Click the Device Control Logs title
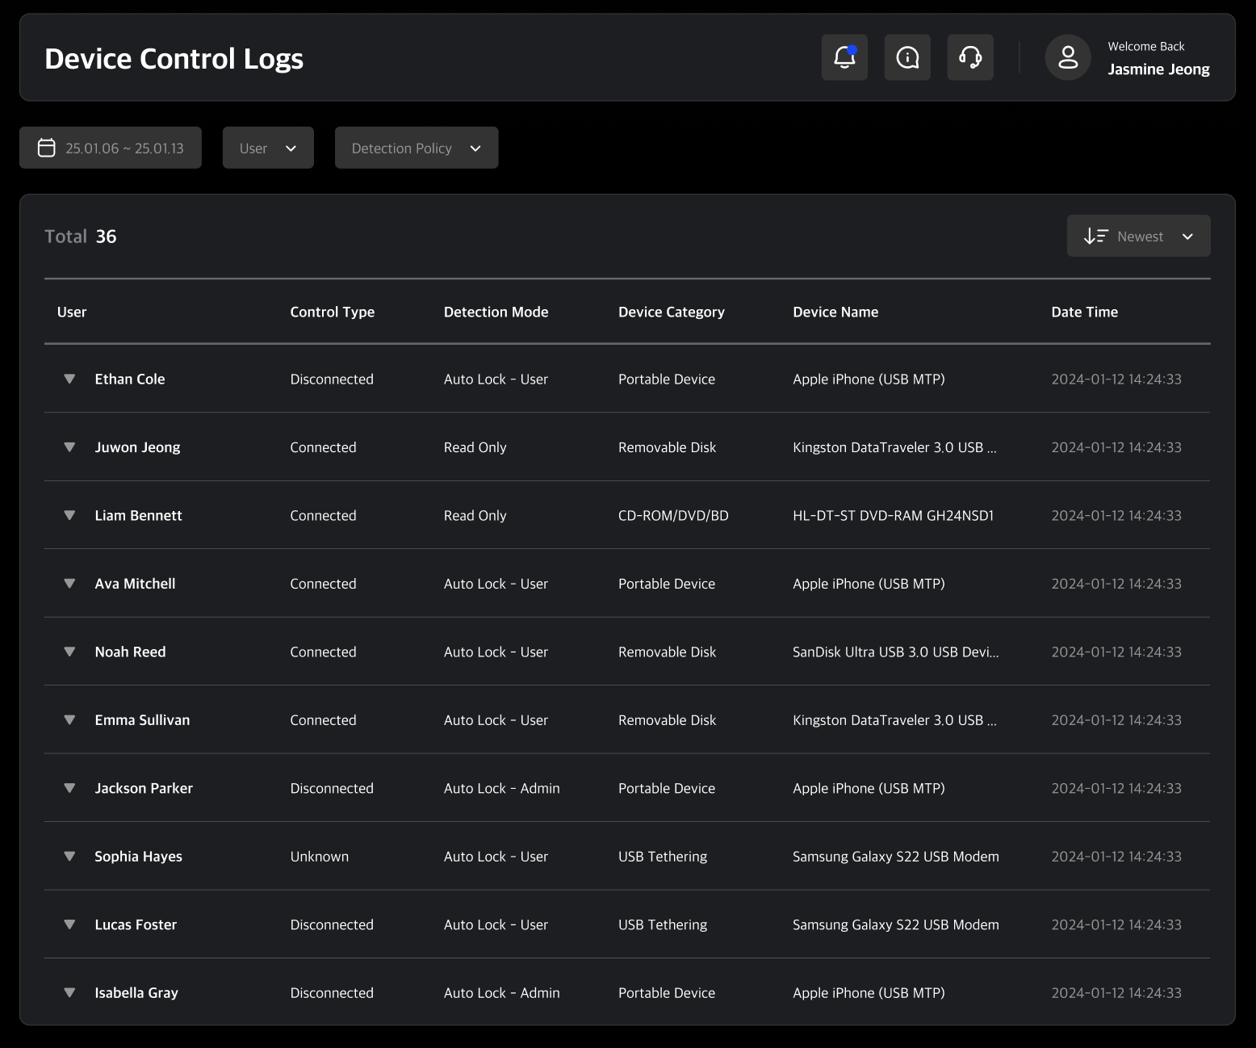1256x1048 pixels. tap(174, 57)
